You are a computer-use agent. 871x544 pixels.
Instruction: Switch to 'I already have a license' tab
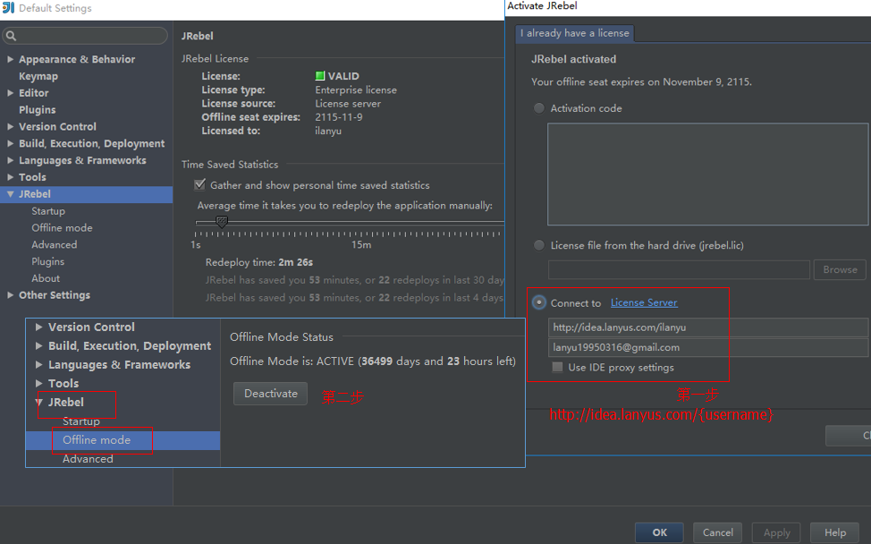[574, 33]
